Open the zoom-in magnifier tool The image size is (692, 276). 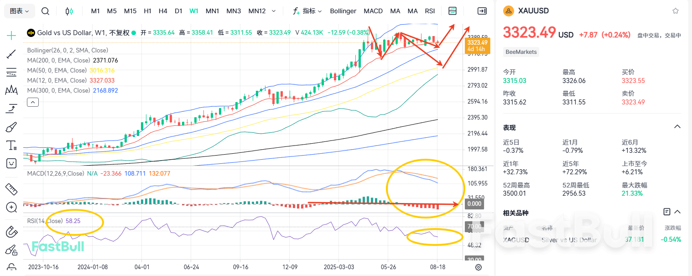tap(11, 208)
